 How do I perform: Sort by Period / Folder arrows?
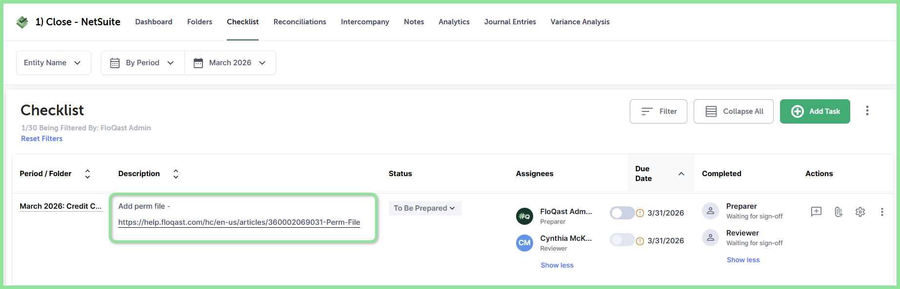click(x=87, y=174)
